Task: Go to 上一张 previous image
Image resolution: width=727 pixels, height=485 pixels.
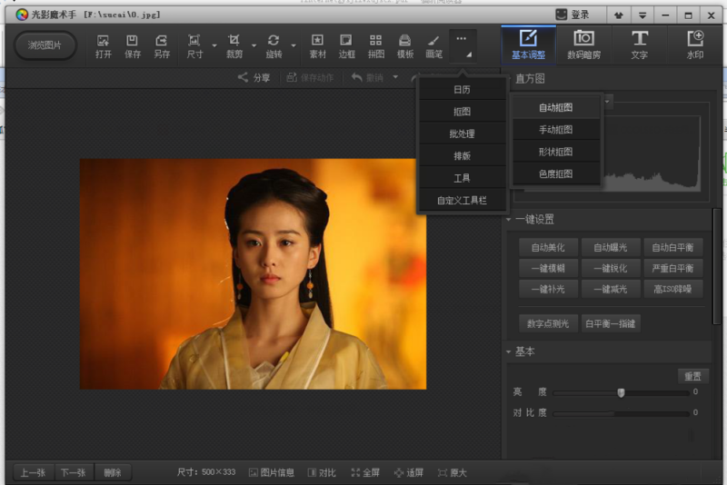Action: point(33,472)
